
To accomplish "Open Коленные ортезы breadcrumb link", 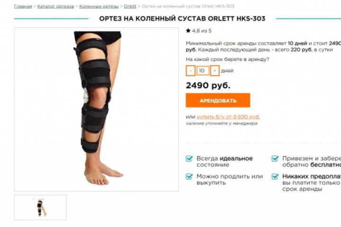I will 99,6.
